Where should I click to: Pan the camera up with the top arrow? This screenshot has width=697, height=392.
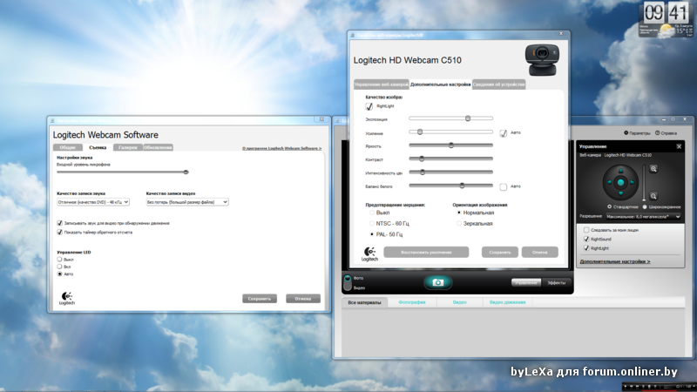[621, 171]
